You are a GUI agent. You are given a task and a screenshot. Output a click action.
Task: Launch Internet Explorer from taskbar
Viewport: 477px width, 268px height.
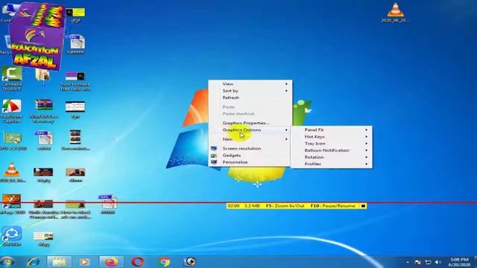pos(33,262)
